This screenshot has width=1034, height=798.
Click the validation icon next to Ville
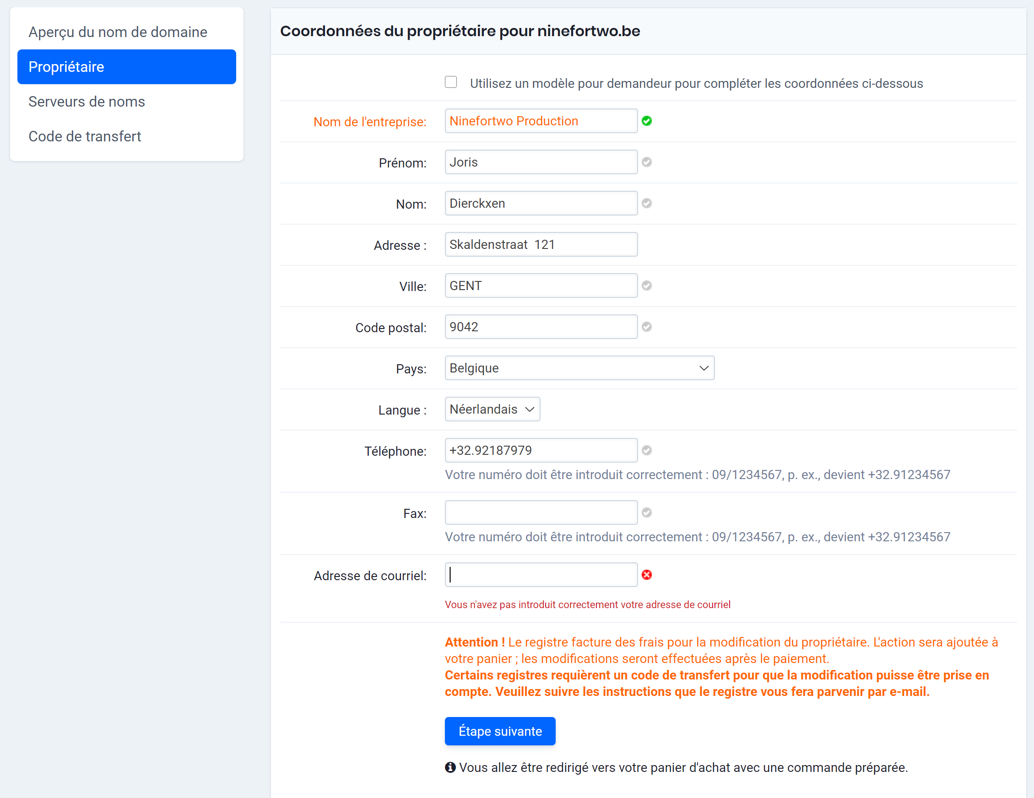tap(647, 286)
